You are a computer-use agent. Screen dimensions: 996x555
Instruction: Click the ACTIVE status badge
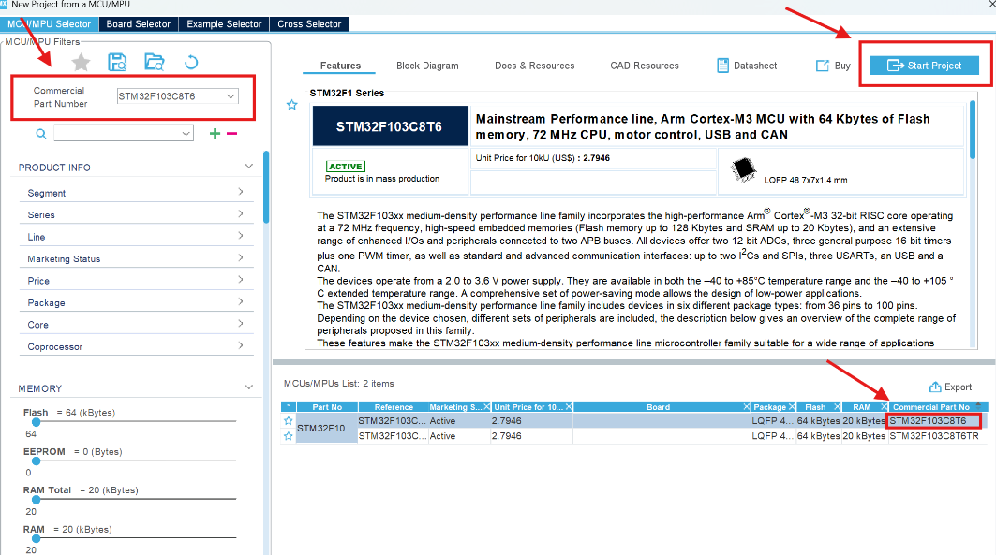pyautogui.click(x=346, y=167)
